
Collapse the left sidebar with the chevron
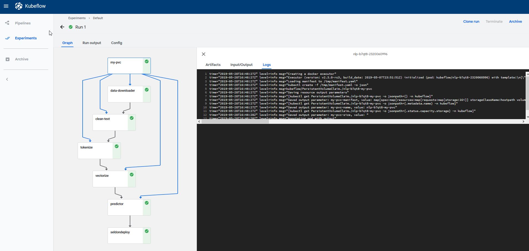pos(7,79)
